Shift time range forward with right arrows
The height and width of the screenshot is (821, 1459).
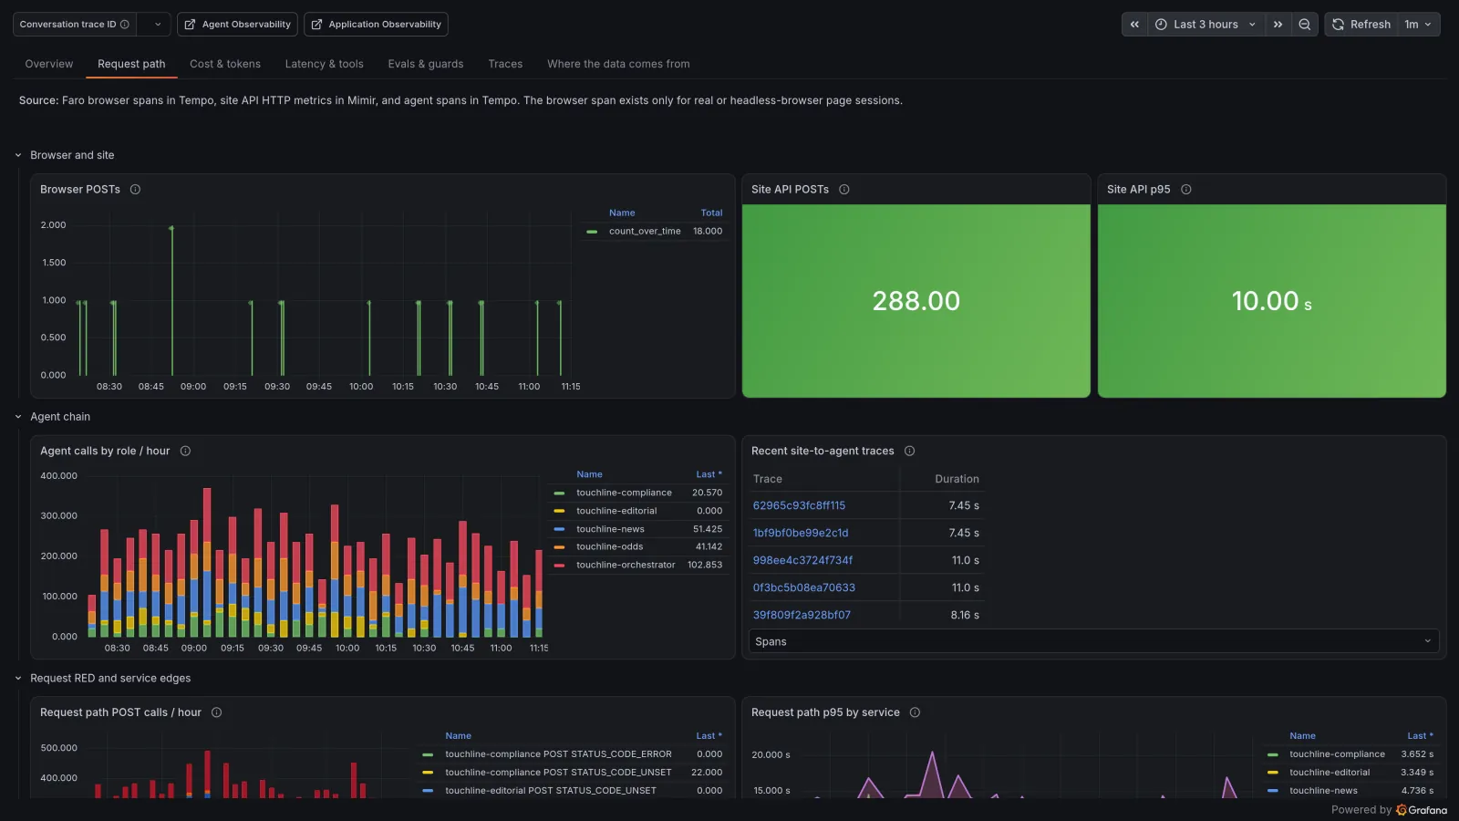1278,25
